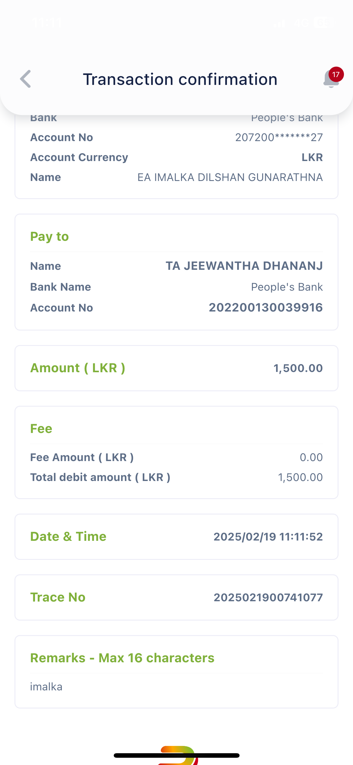This screenshot has width=353, height=765.
Task: Open notifications via the bell icon
Action: [x=330, y=80]
